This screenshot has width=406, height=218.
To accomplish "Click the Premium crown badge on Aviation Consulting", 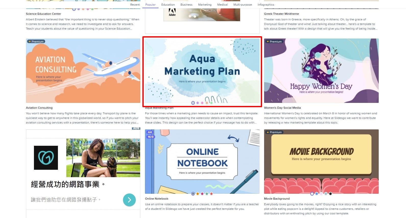I will [36, 41].
